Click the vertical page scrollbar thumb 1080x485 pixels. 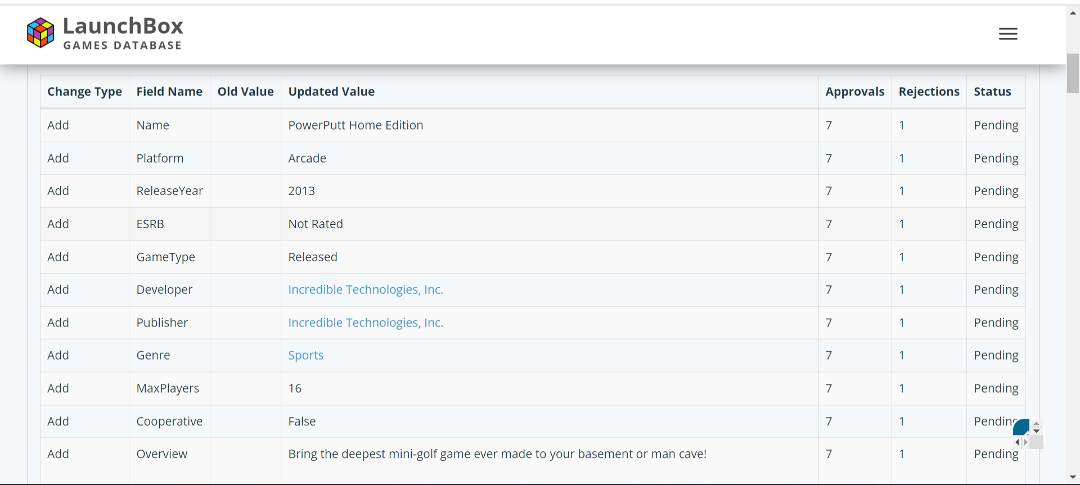point(1073,73)
